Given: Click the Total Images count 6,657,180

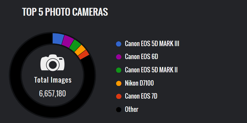Looking at the screenshot, I should 52,94.
